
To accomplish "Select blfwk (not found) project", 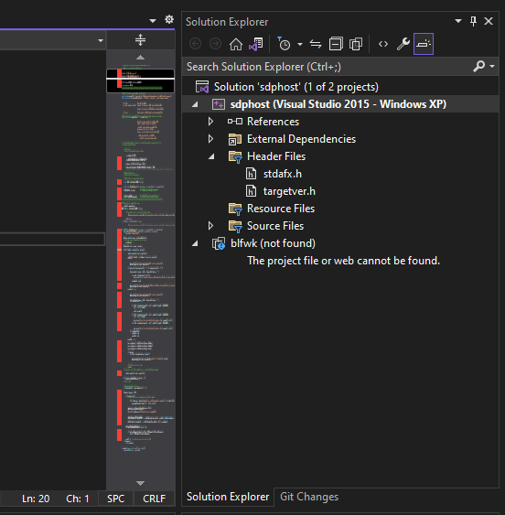I will [273, 243].
